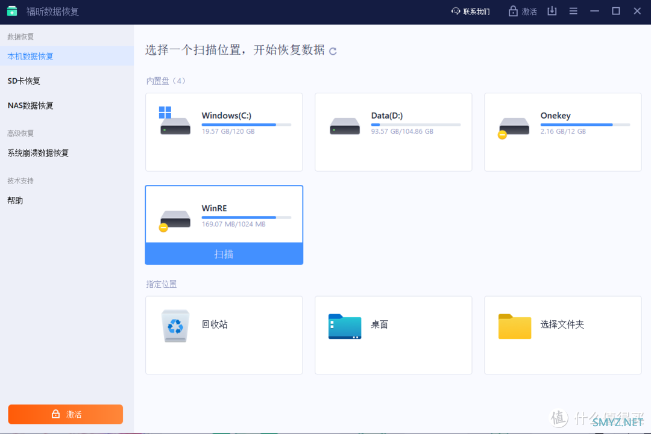
Task: Maximize the window
Action: point(616,11)
